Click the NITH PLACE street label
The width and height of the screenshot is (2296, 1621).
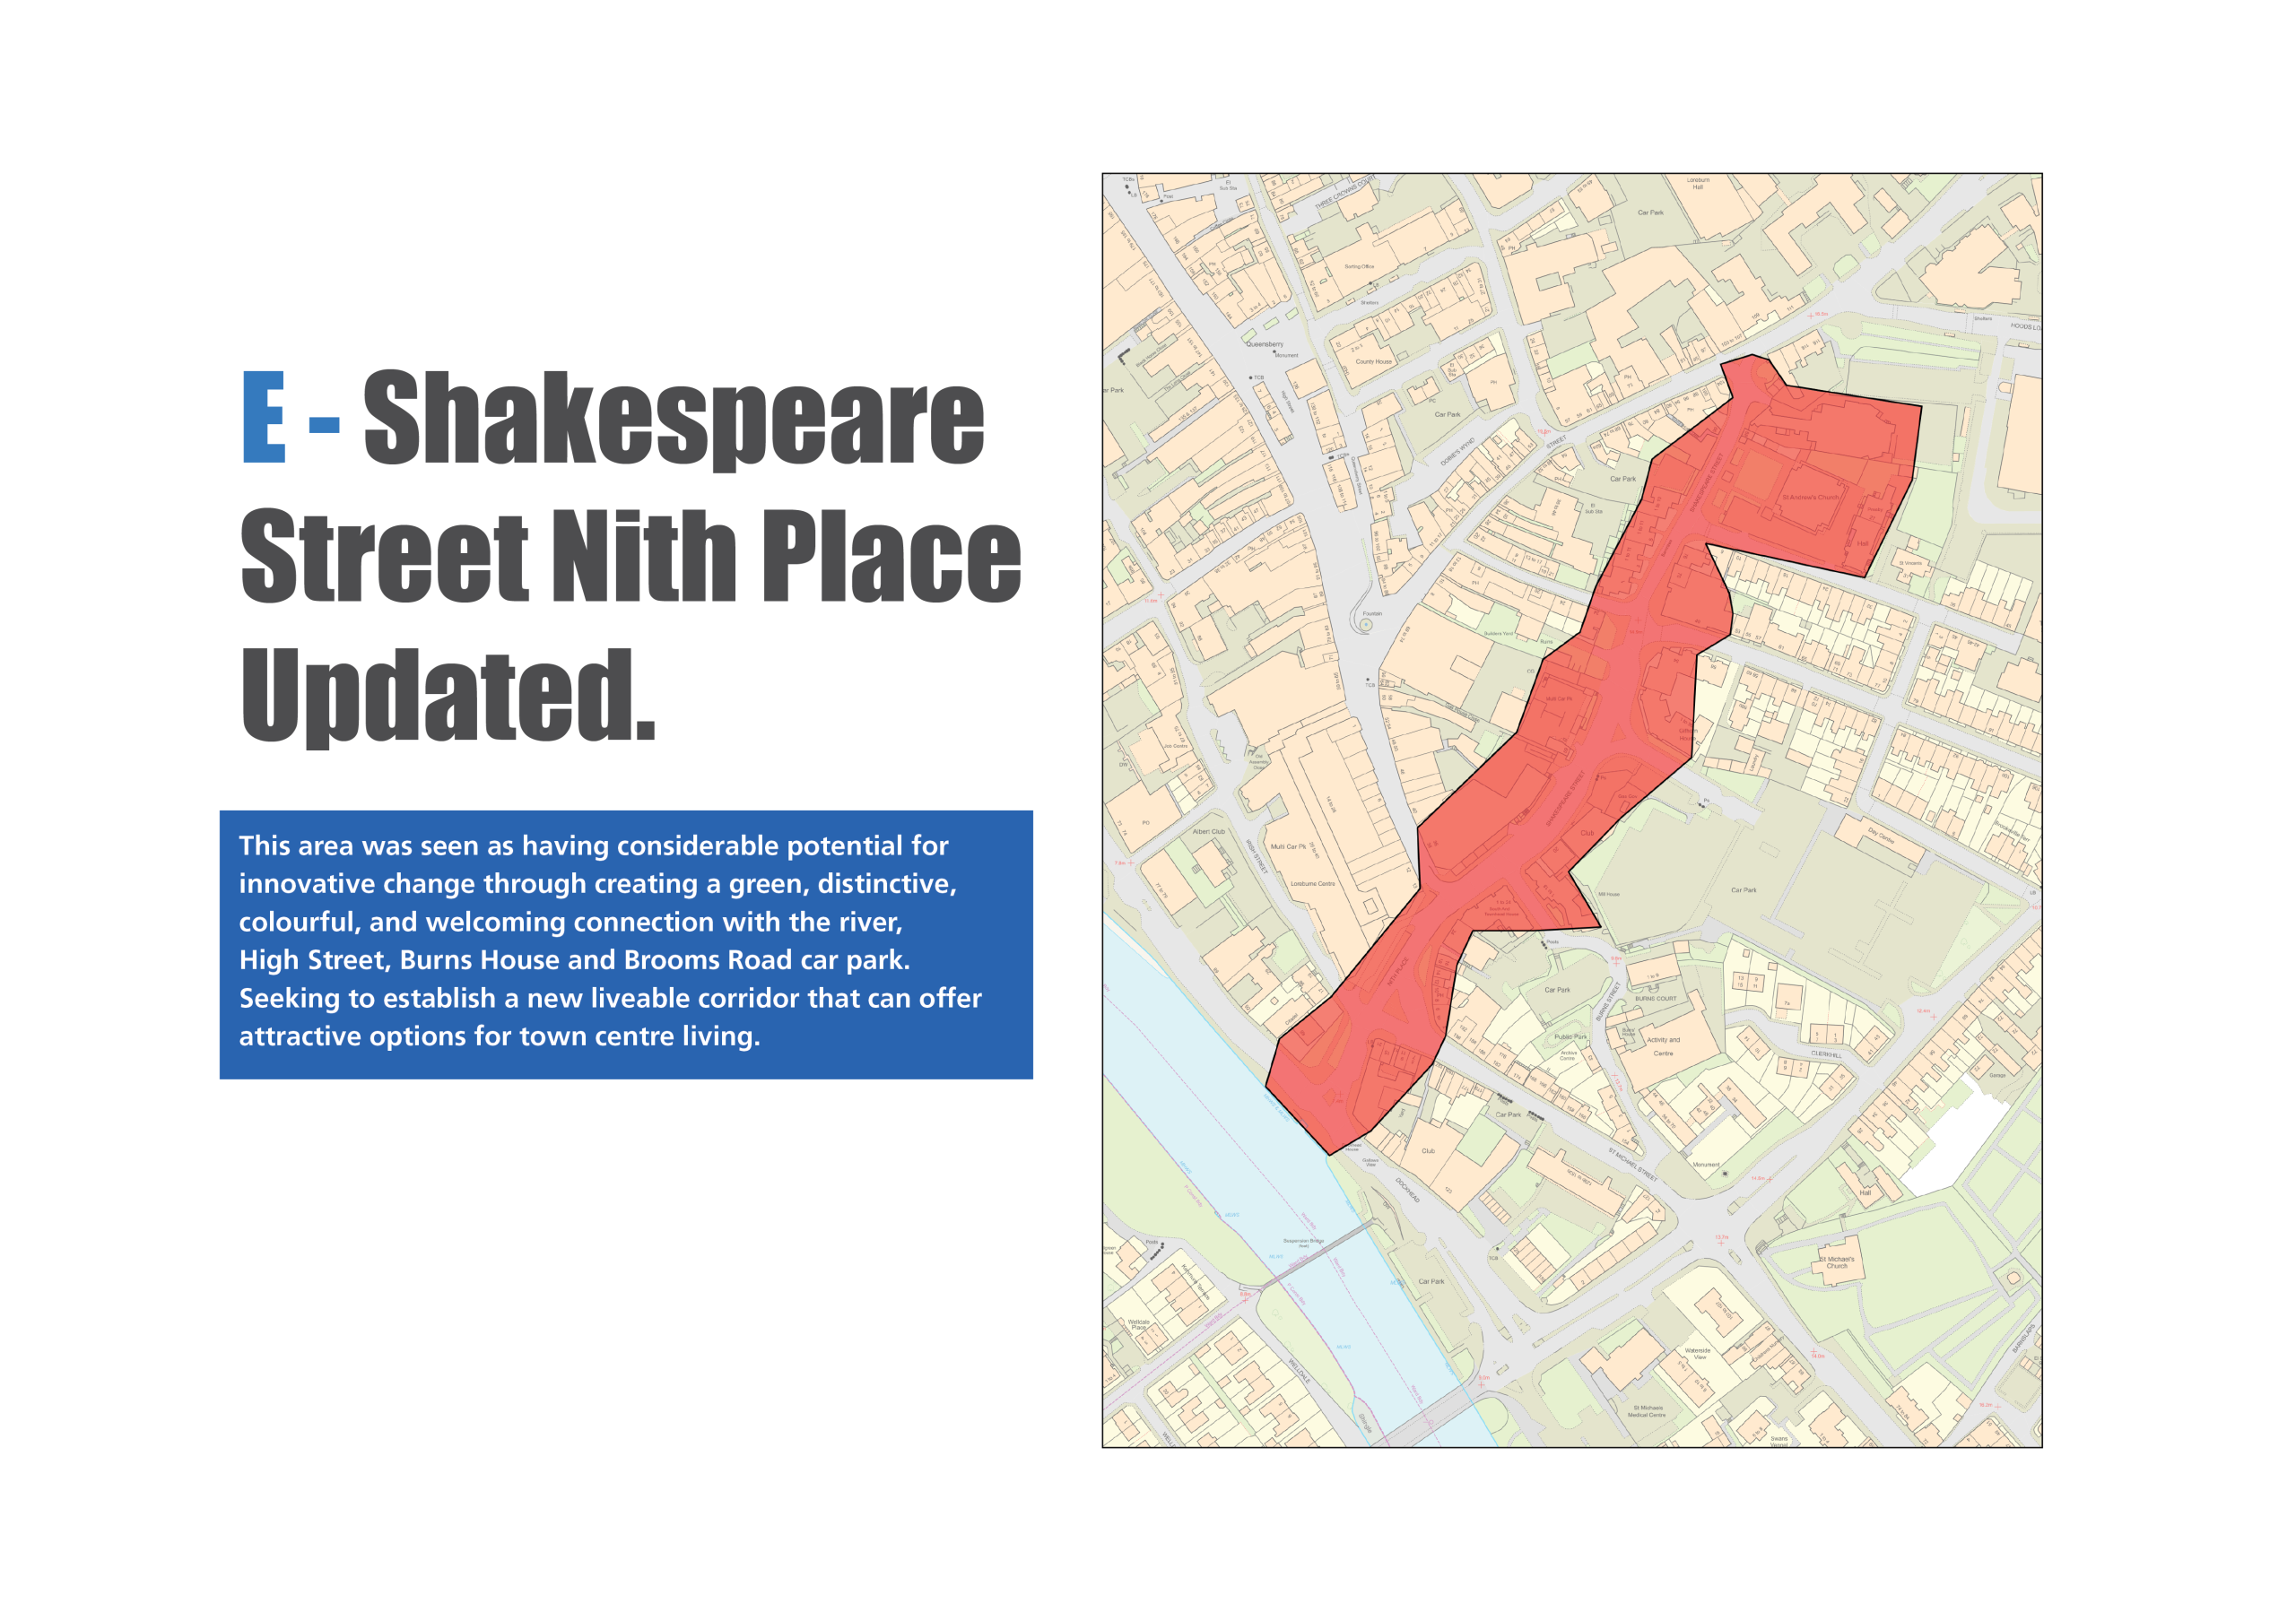(1398, 971)
